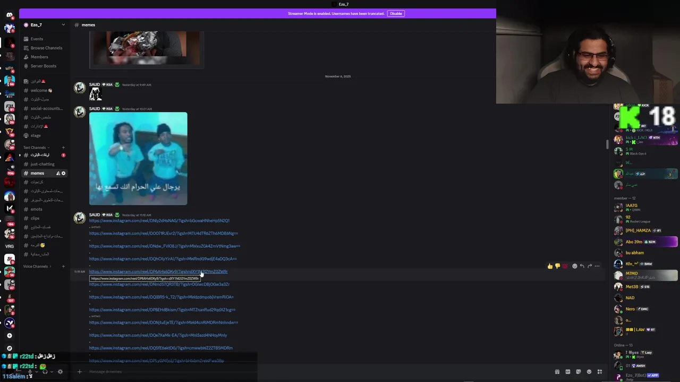Switch to the emots channel
680x382 pixels.
44,209
